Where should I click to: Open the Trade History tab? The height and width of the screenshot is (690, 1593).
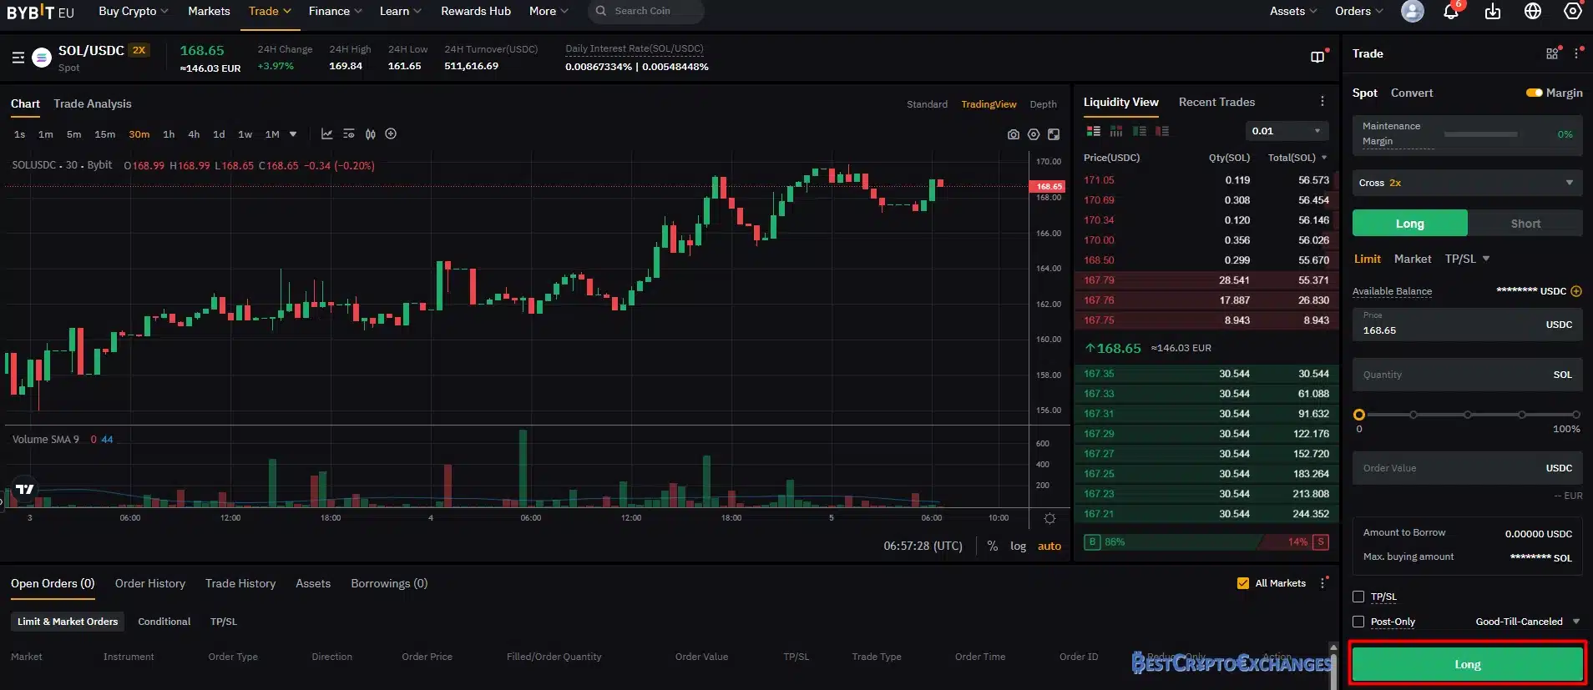click(240, 583)
